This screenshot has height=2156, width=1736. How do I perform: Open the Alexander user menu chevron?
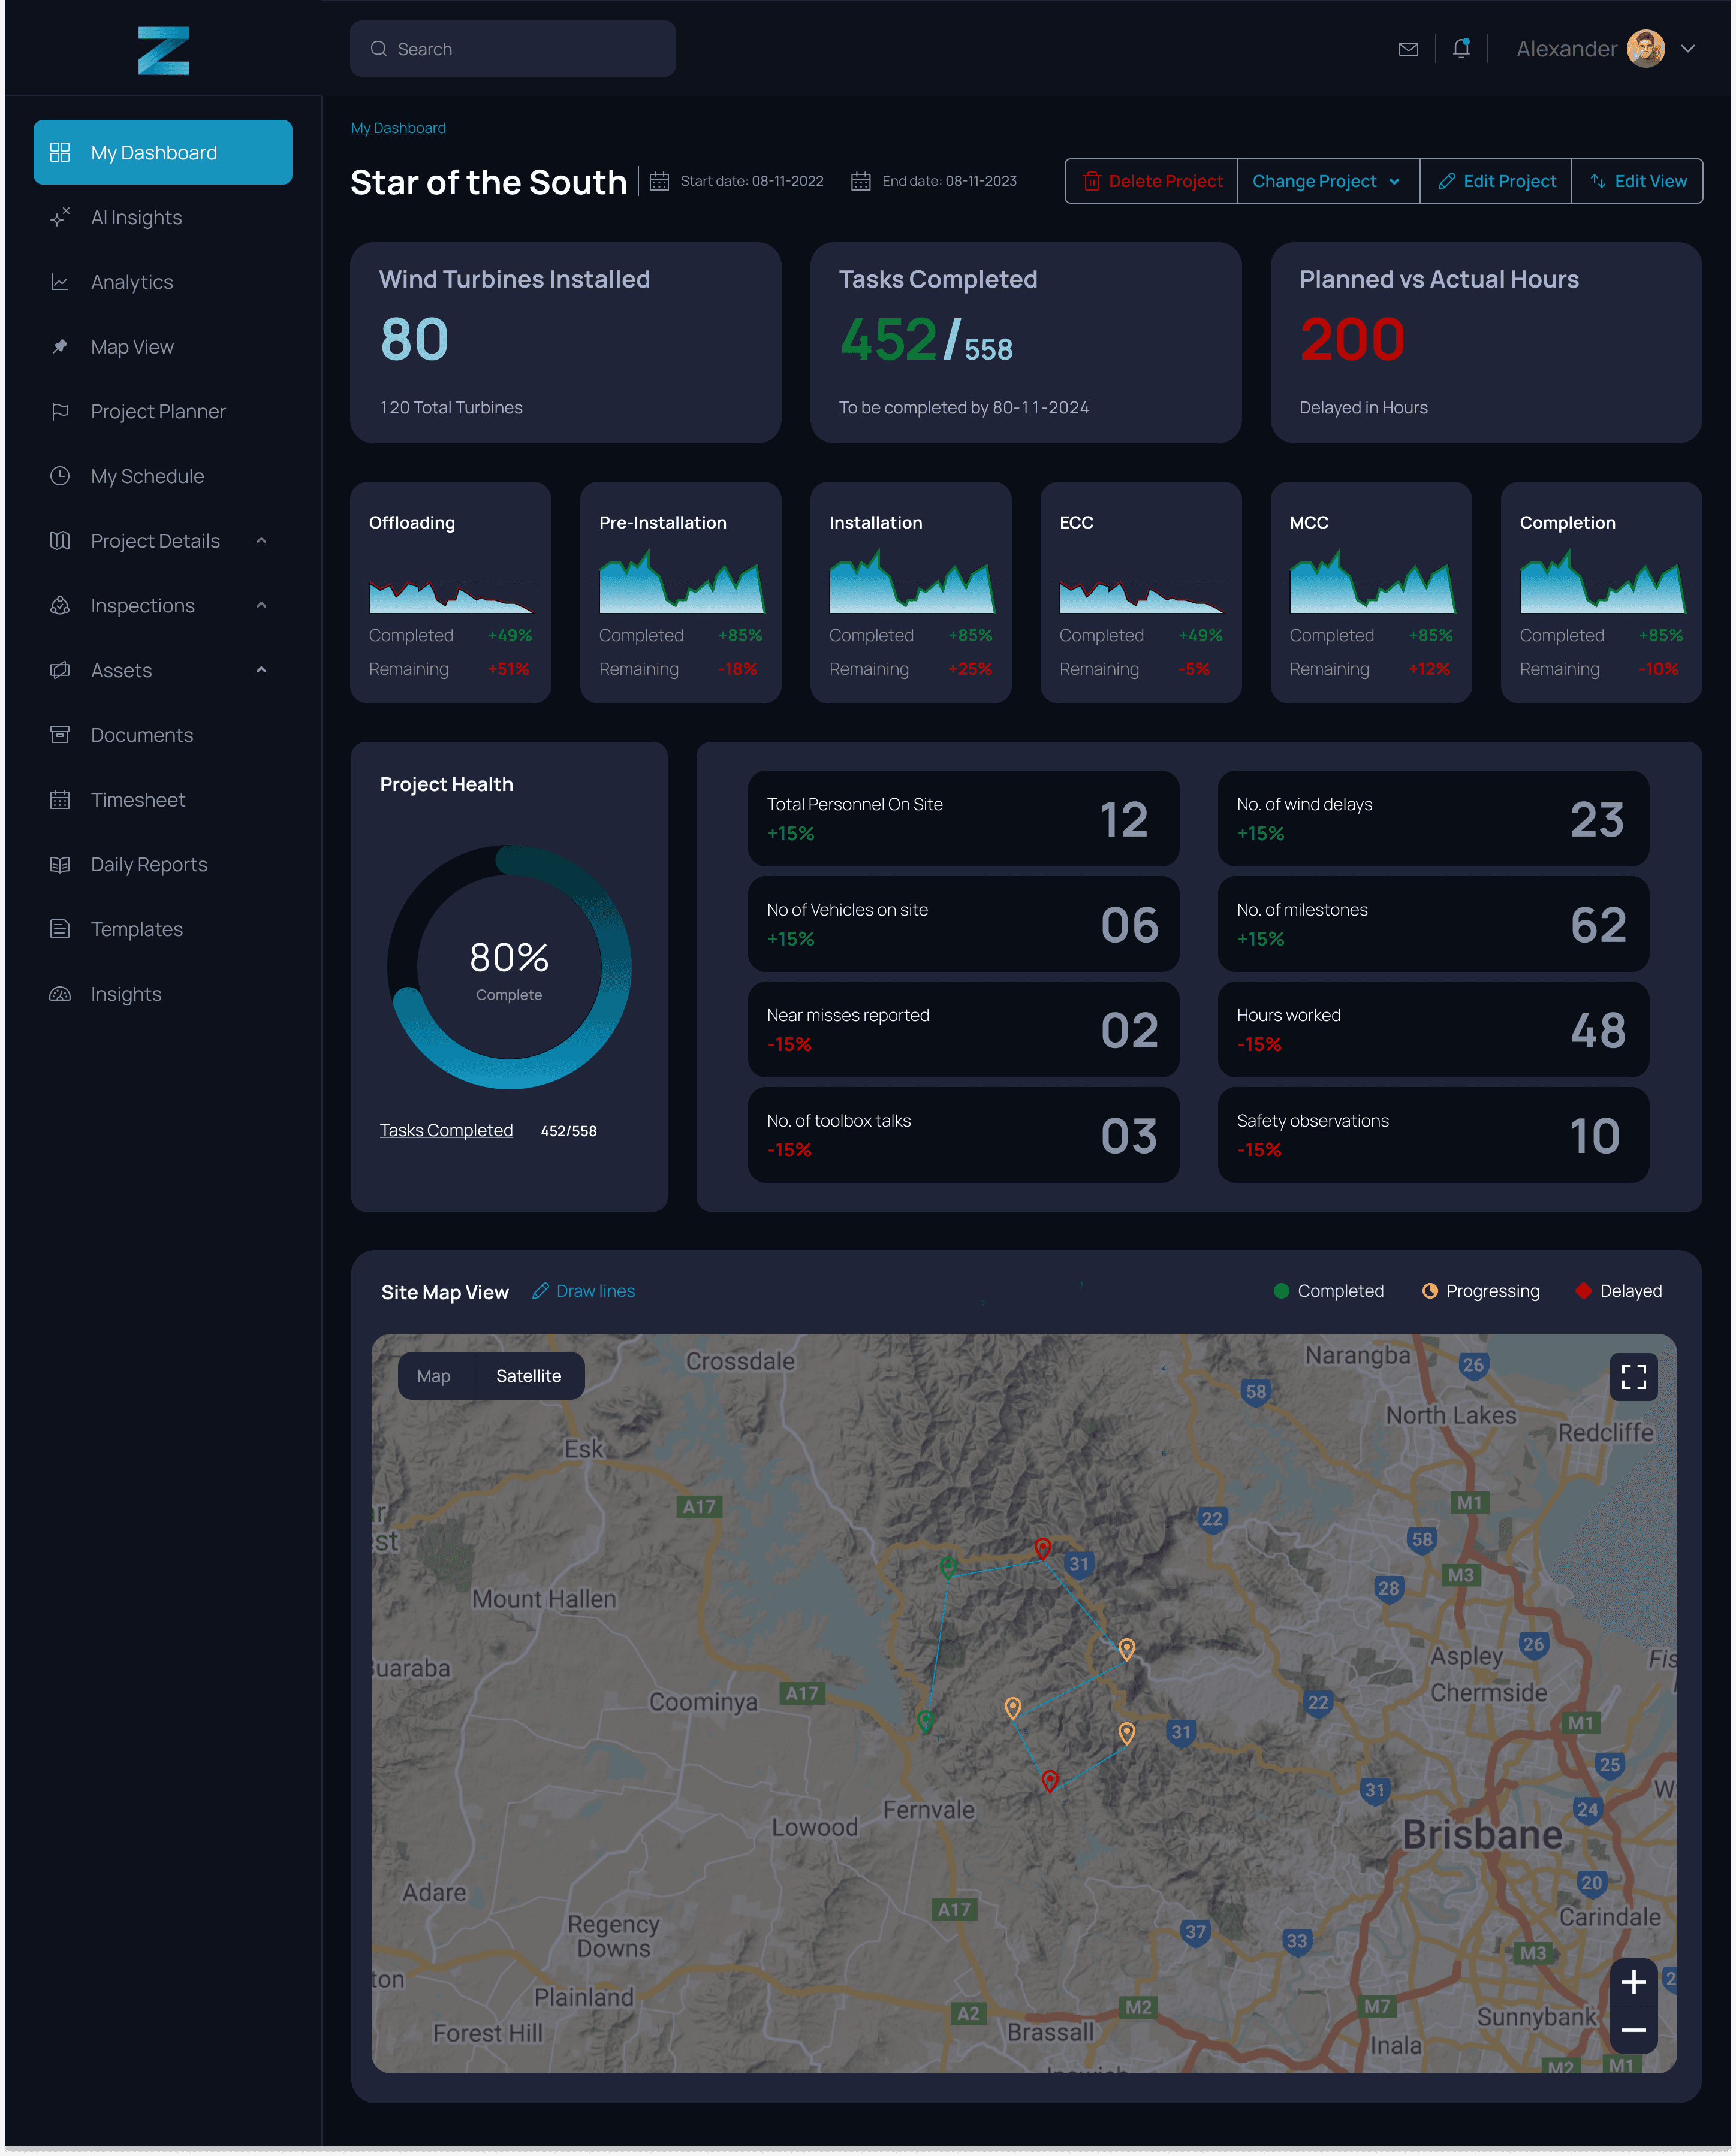(x=1687, y=48)
